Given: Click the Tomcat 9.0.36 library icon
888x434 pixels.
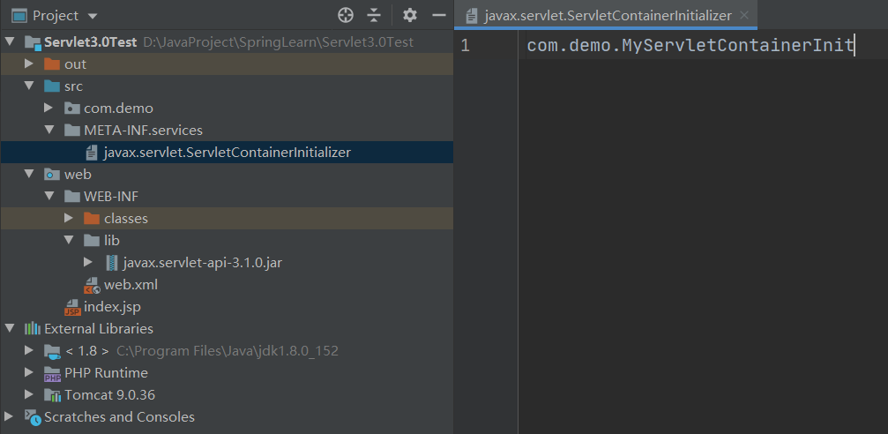Looking at the screenshot, I should (52, 395).
